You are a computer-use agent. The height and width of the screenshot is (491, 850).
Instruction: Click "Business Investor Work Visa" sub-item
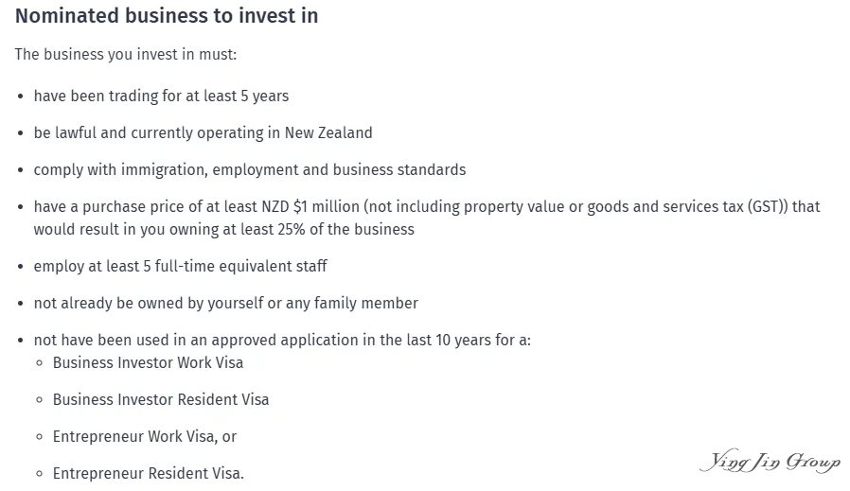point(148,362)
